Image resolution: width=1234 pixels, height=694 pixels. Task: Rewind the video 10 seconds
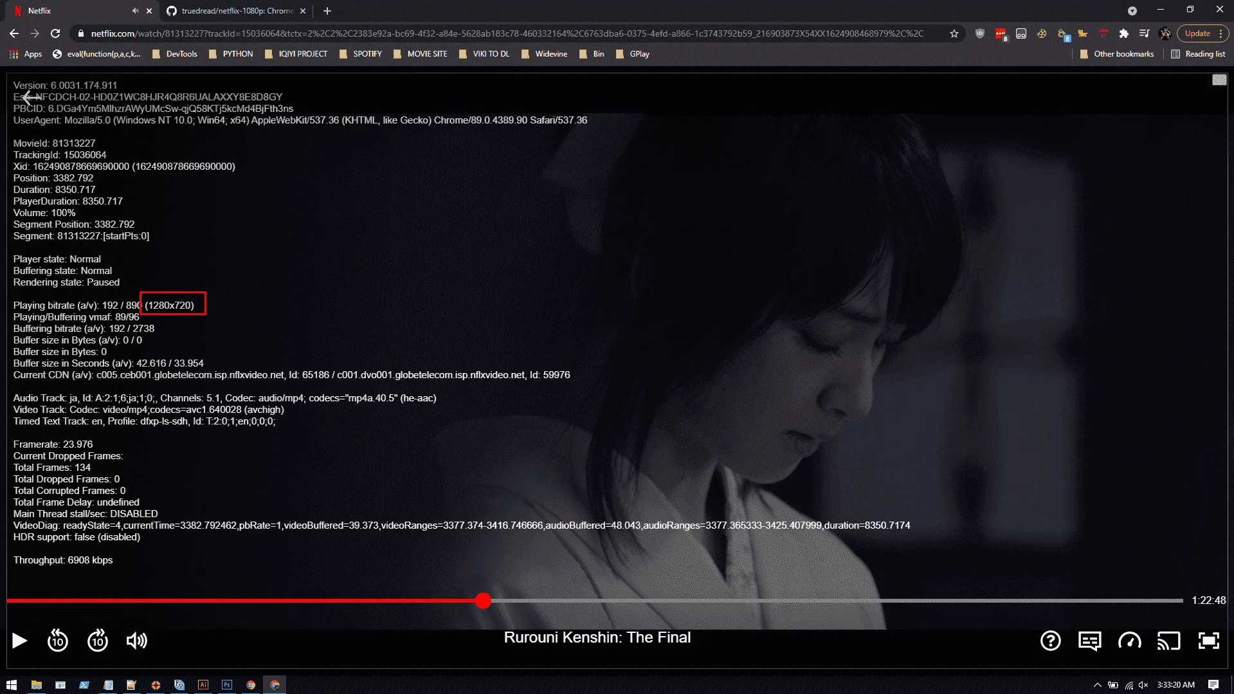pos(58,641)
